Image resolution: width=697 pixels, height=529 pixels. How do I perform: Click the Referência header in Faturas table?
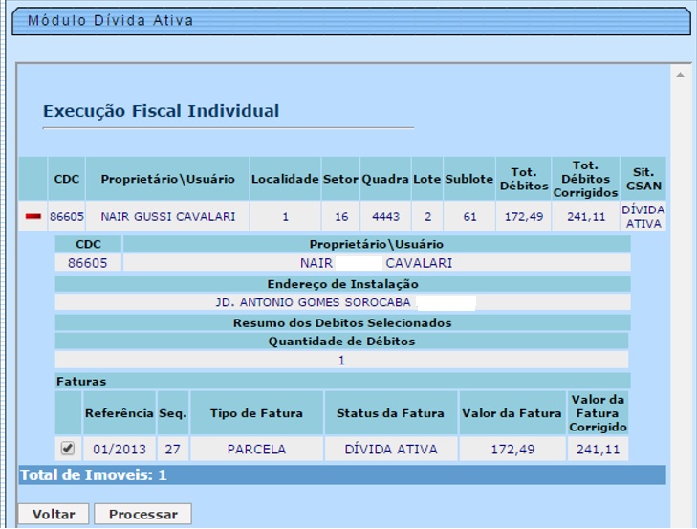[x=119, y=413]
